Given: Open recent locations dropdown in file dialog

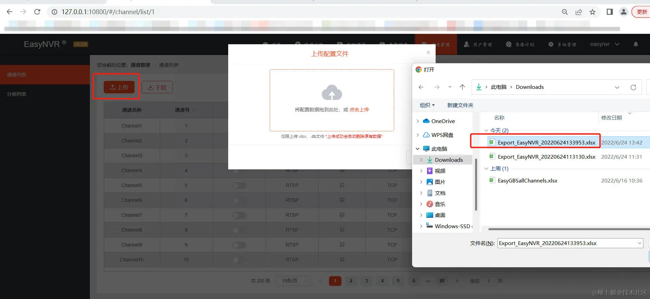Looking at the screenshot, I should click(x=450, y=87).
